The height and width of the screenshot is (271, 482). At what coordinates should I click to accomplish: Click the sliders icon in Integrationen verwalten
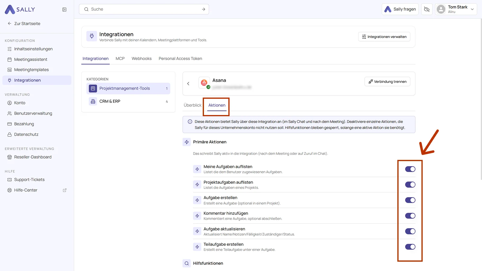pyautogui.click(x=364, y=37)
